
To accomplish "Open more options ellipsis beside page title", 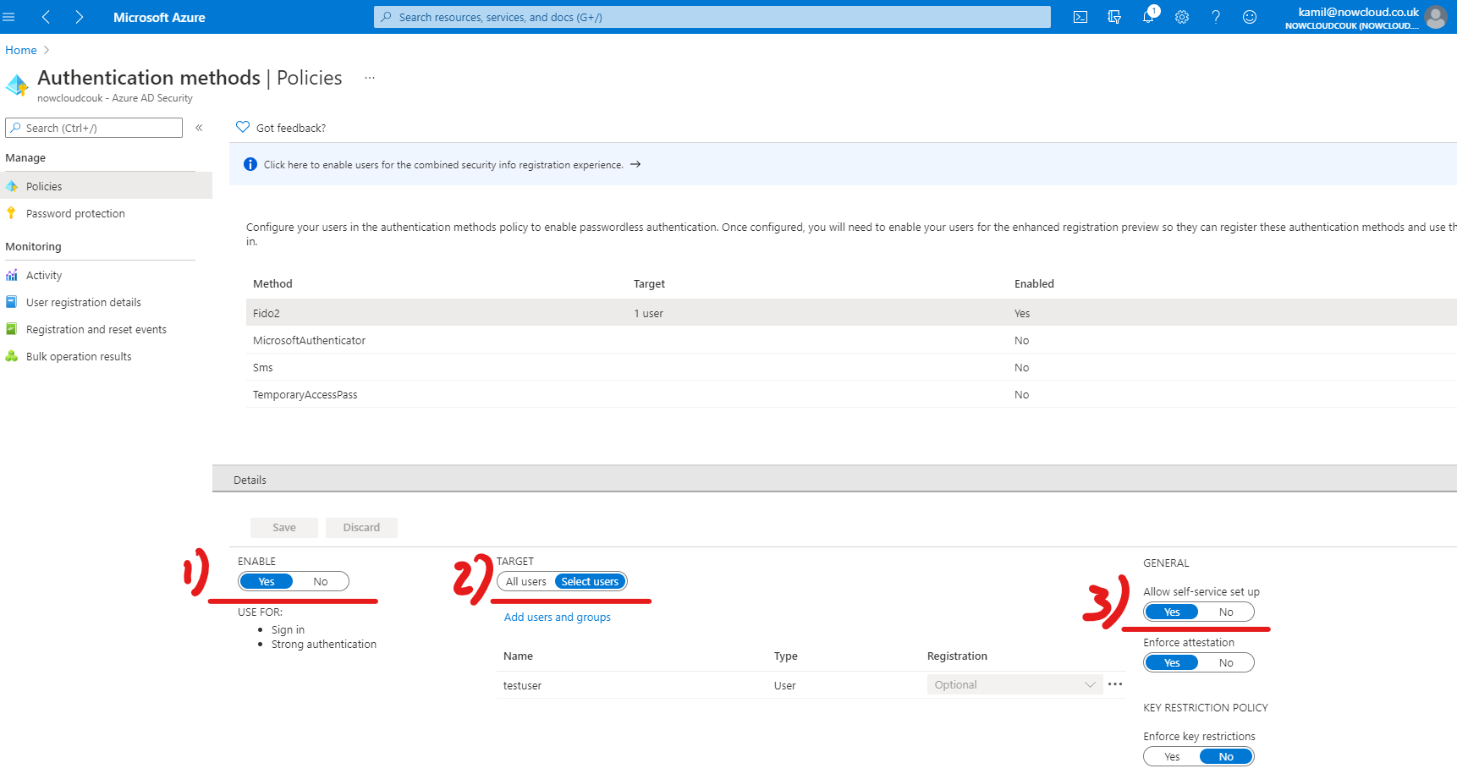I will 370,78.
